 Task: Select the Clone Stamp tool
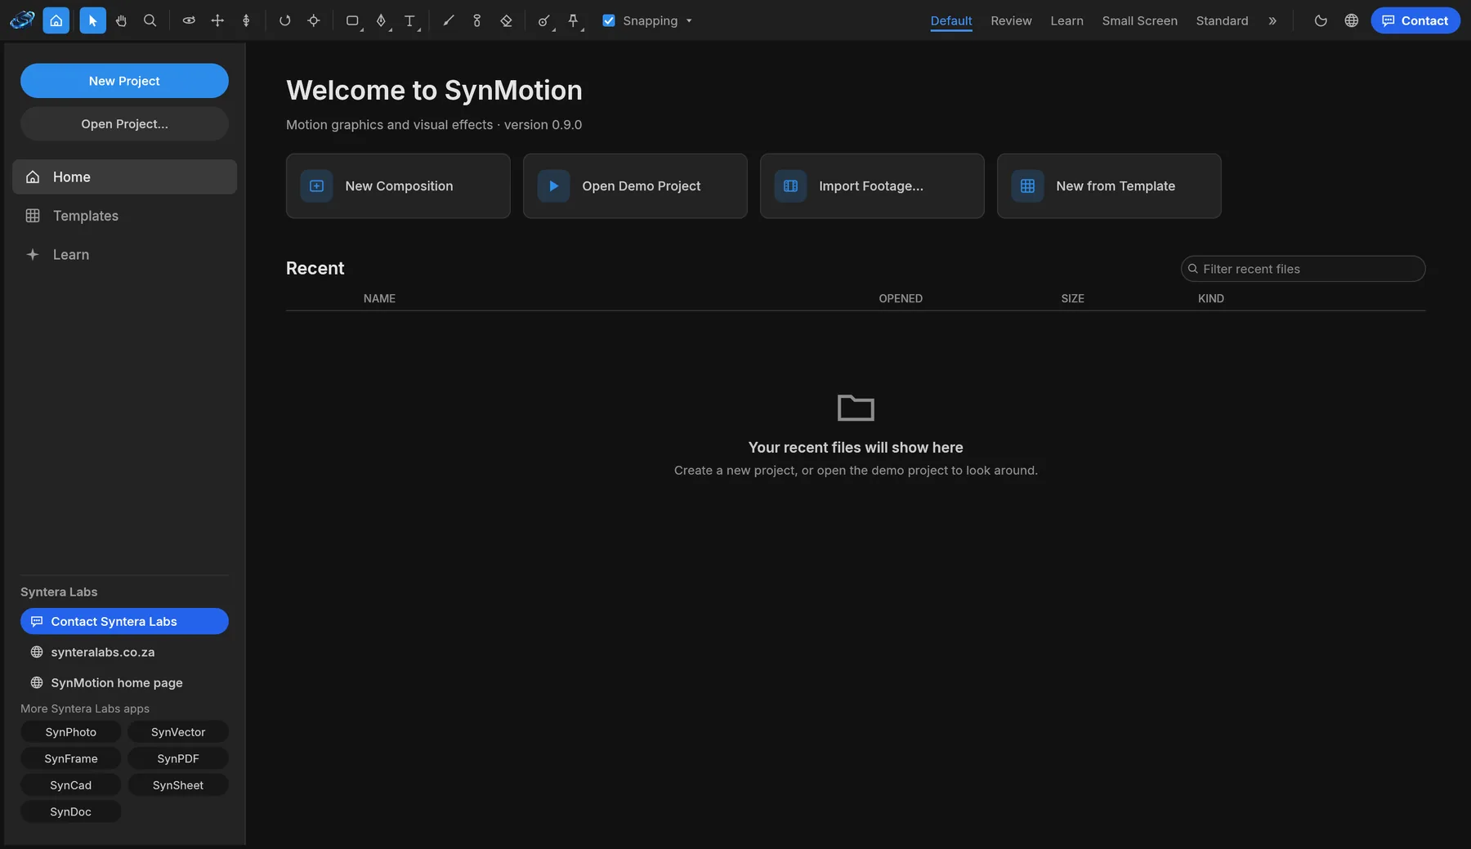pos(477,20)
